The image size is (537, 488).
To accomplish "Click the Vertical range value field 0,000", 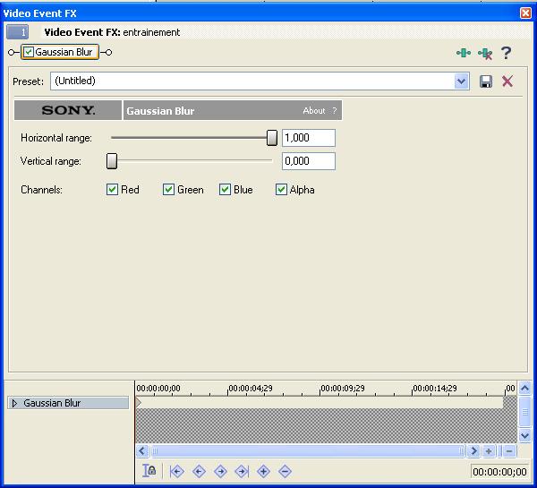I will (309, 161).
